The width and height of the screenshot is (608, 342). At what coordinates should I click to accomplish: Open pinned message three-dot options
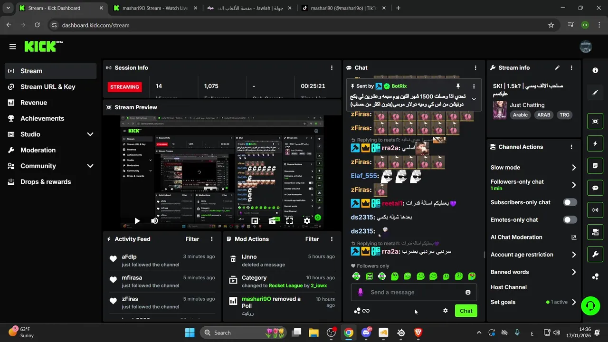(x=474, y=86)
